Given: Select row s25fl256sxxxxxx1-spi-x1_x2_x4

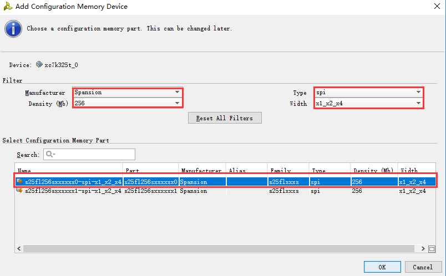Looking at the screenshot, I should pos(225,191).
